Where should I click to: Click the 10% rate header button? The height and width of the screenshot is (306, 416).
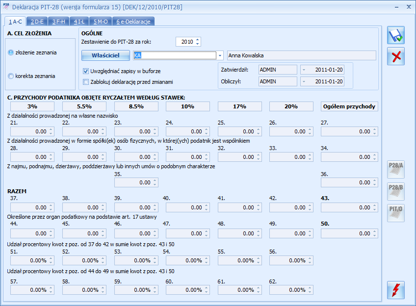[x=188, y=106]
